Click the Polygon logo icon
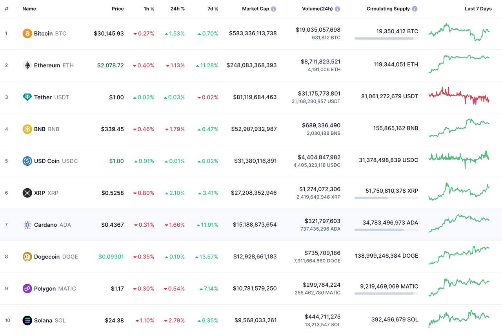Screen dimensions: 502x336 (27, 289)
